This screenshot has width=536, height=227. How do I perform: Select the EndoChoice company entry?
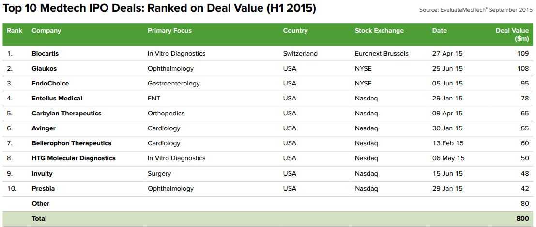pyautogui.click(x=50, y=84)
